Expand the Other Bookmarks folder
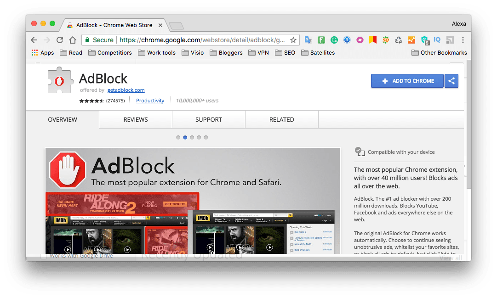Viewport: 497px width, 298px height. tap(439, 52)
